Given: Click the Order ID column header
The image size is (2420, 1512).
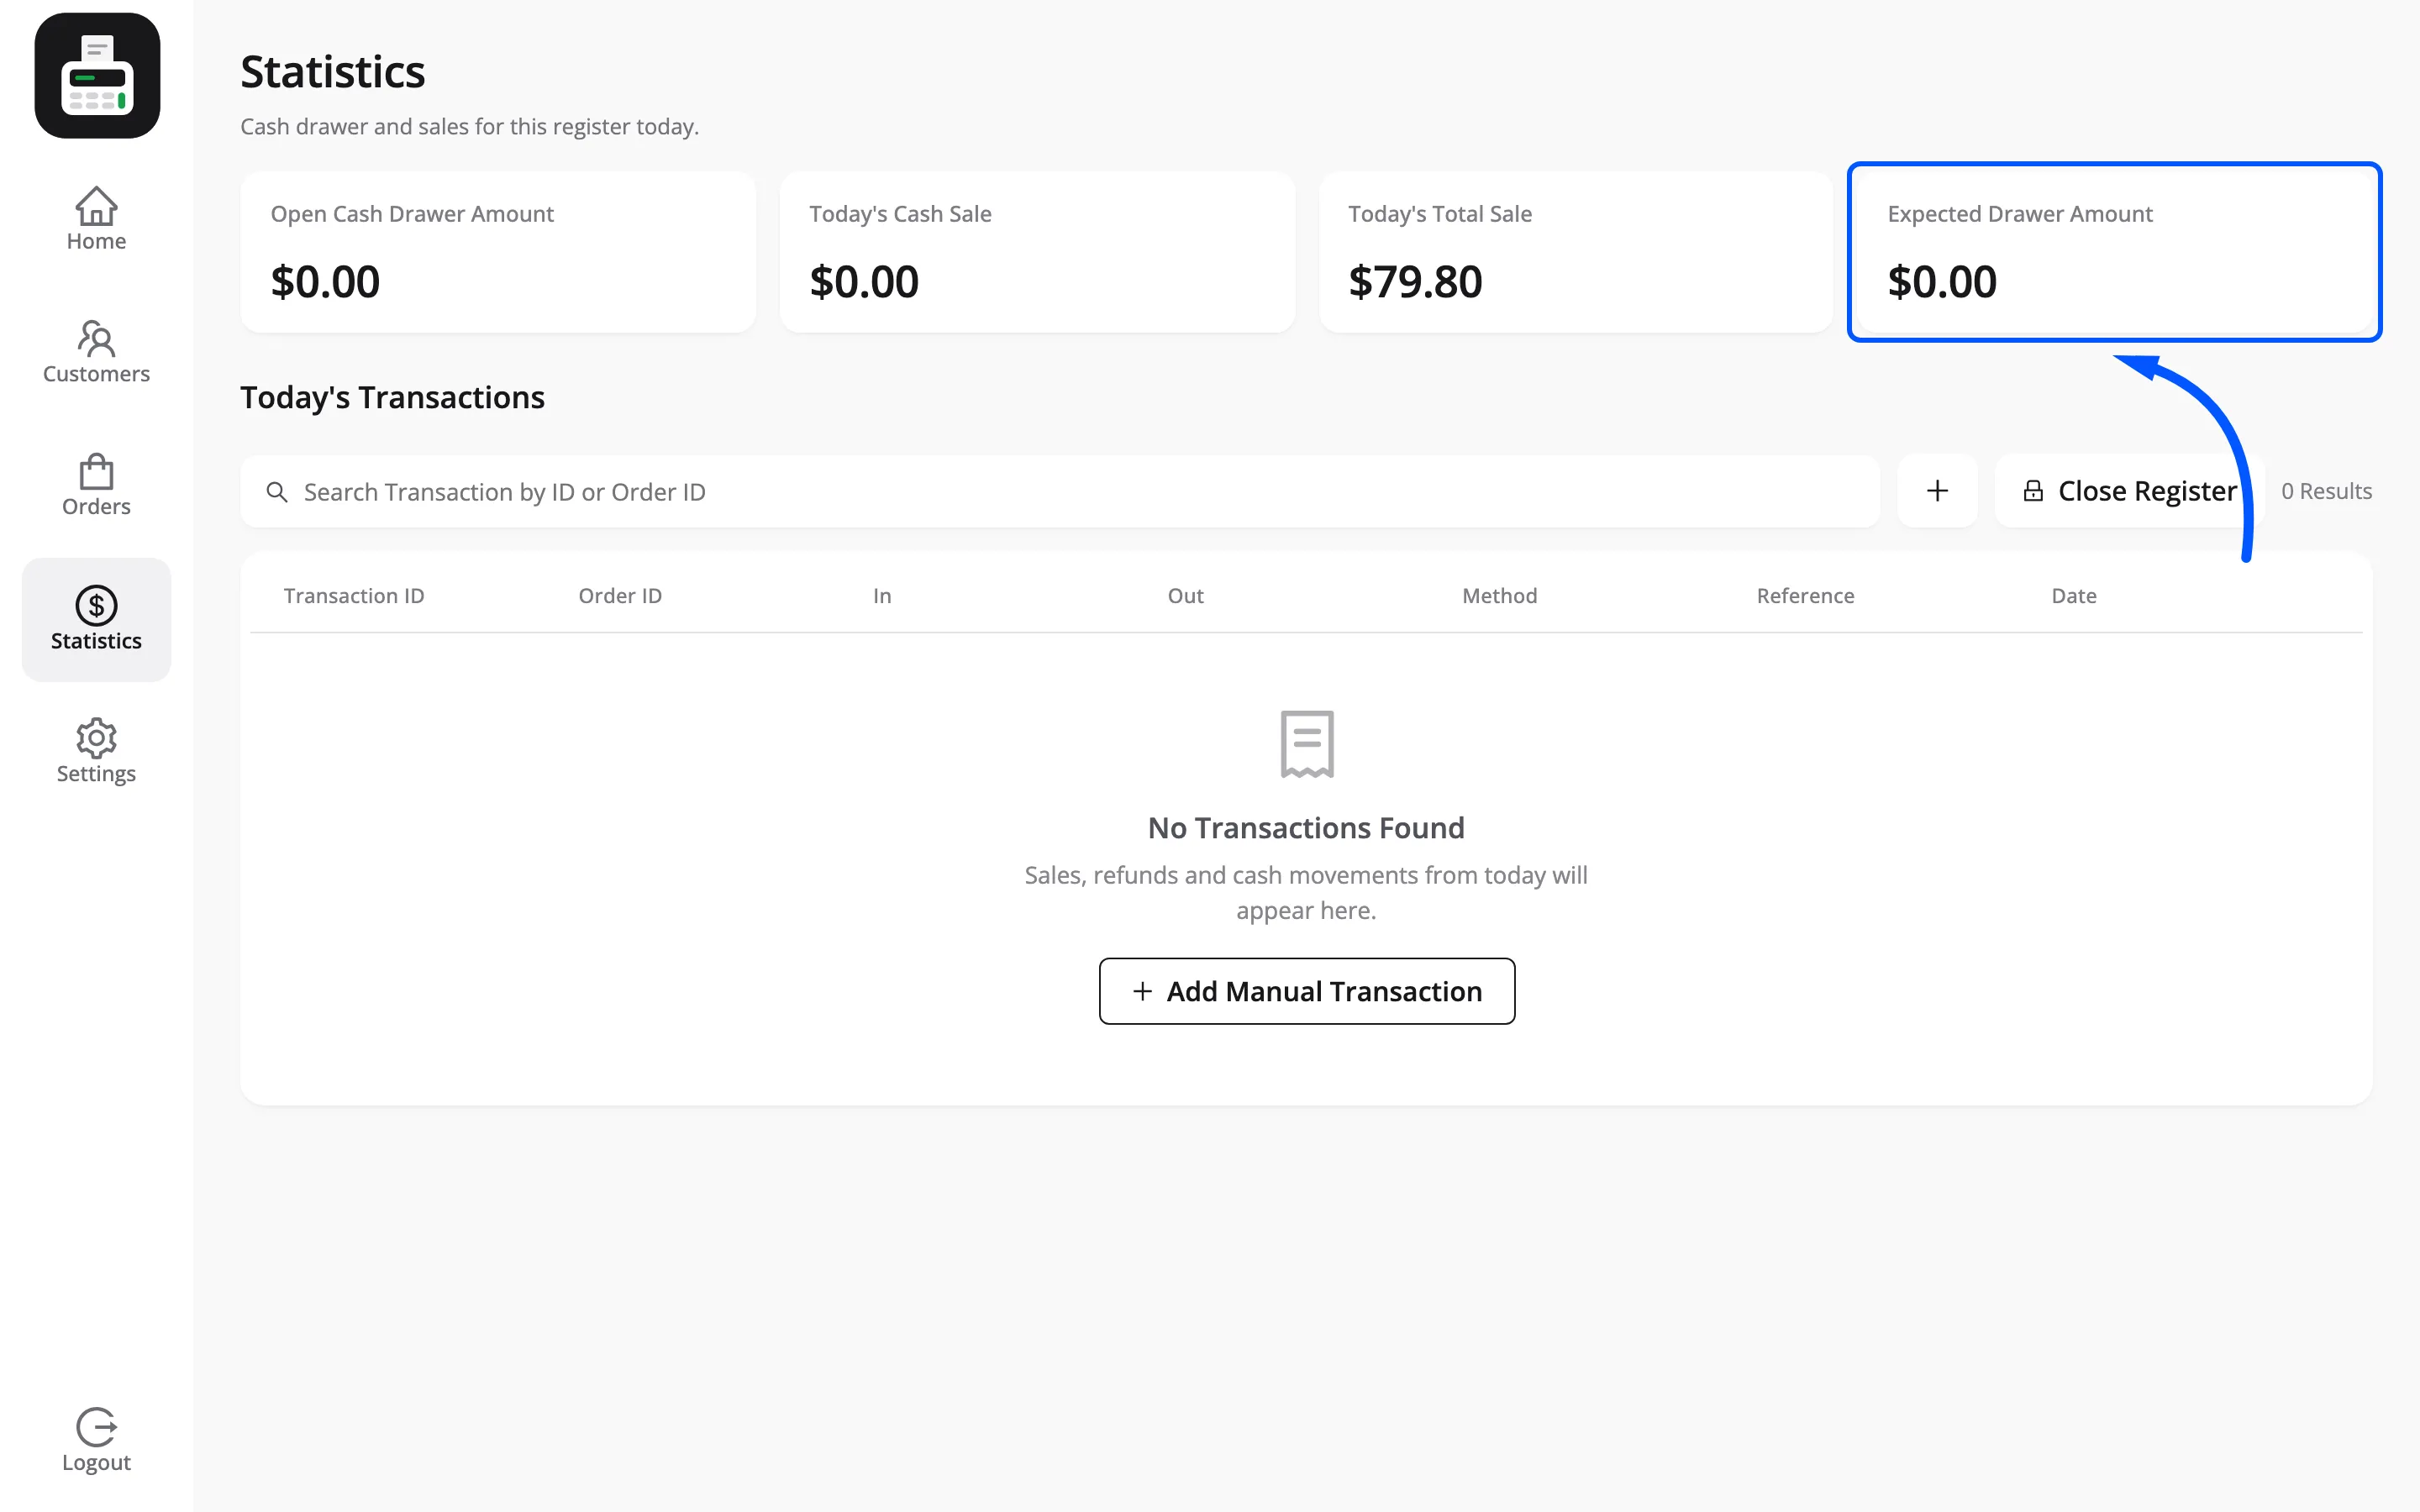Looking at the screenshot, I should tap(620, 596).
